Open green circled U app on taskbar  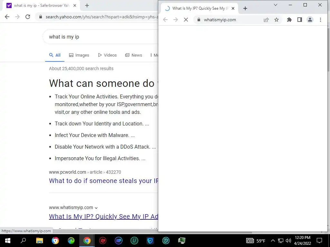click(134, 241)
